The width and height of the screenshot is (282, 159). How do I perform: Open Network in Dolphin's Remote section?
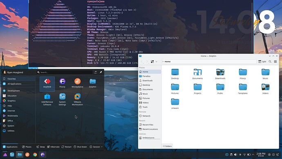pyautogui.click(x=150, y=116)
